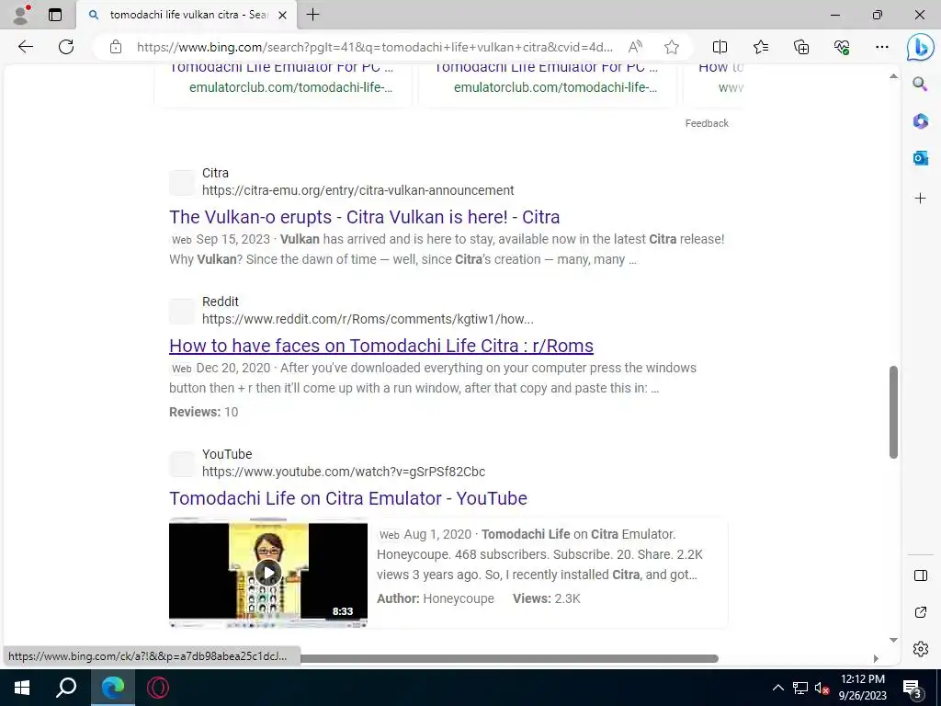The height and width of the screenshot is (706, 941).
Task: Open a new tab with plus button
Action: coord(312,15)
